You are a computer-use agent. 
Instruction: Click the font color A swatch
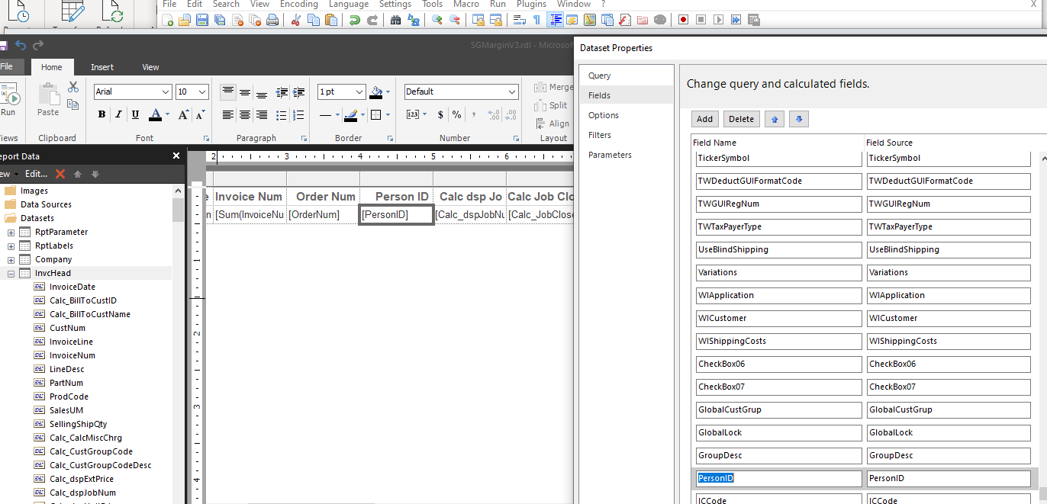[x=156, y=115]
